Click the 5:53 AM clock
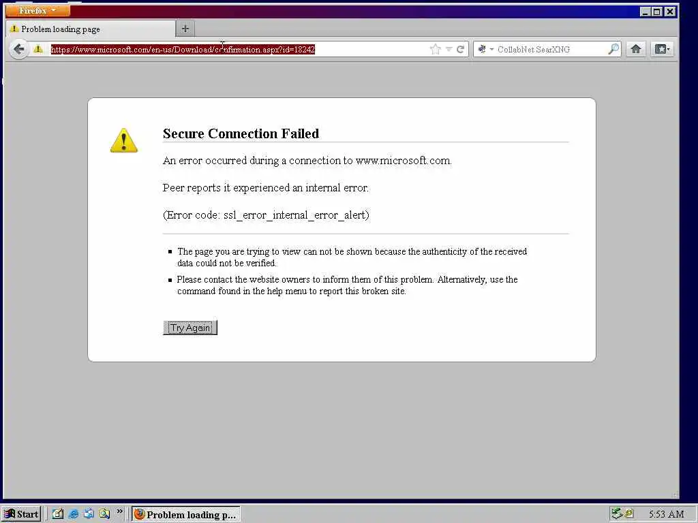Image resolution: width=698 pixels, height=523 pixels. pos(666,514)
